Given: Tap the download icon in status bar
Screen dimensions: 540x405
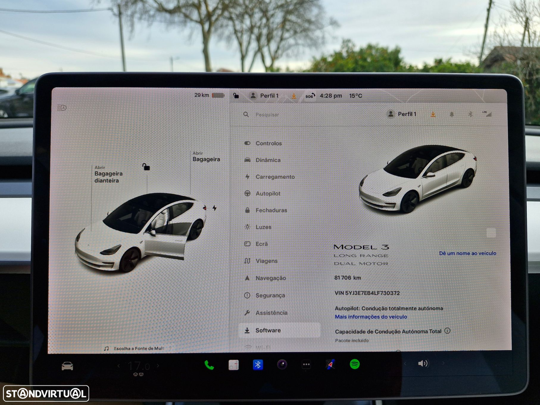Looking at the screenshot, I should coord(294,96).
